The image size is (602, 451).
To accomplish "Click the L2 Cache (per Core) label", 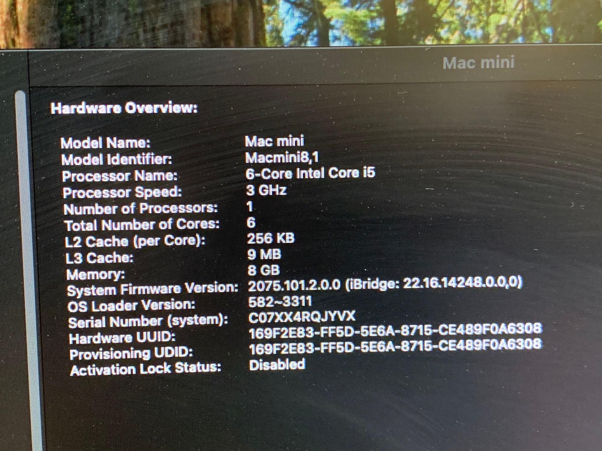I will (135, 241).
